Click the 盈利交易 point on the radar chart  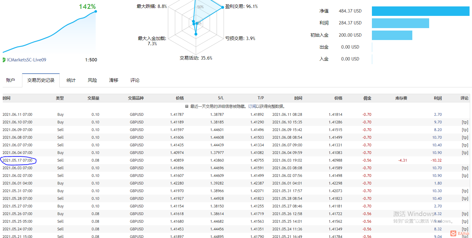point(223,7)
